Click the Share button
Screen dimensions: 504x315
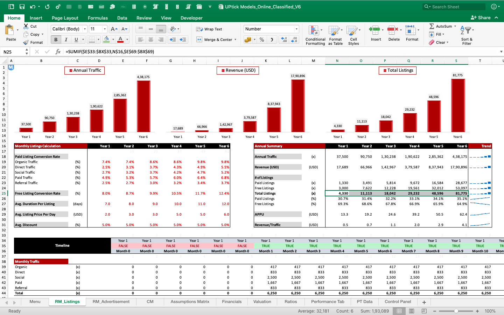coord(481,17)
